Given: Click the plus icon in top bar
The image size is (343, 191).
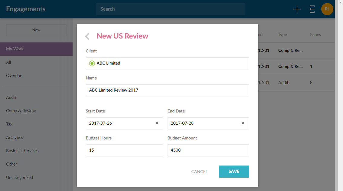Looking at the screenshot, I should (x=297, y=9).
